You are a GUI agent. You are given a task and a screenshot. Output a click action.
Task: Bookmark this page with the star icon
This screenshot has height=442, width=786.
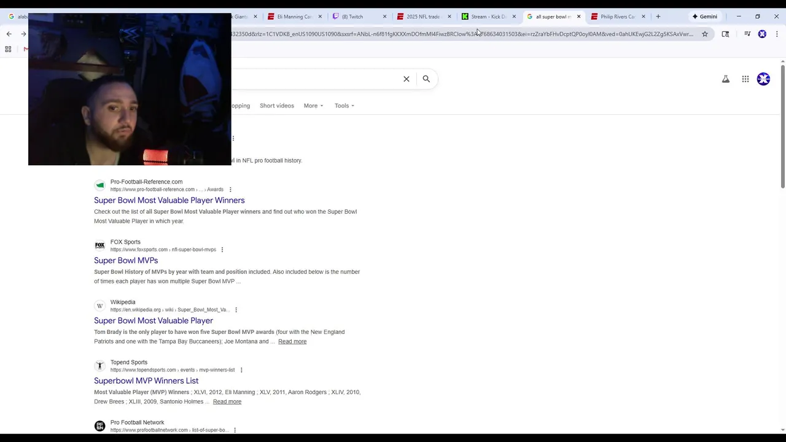pyautogui.click(x=705, y=34)
